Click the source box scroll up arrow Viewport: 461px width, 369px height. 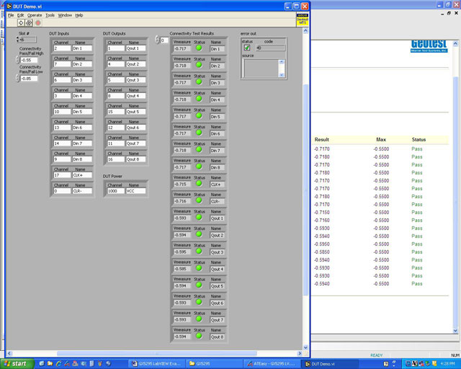point(282,62)
